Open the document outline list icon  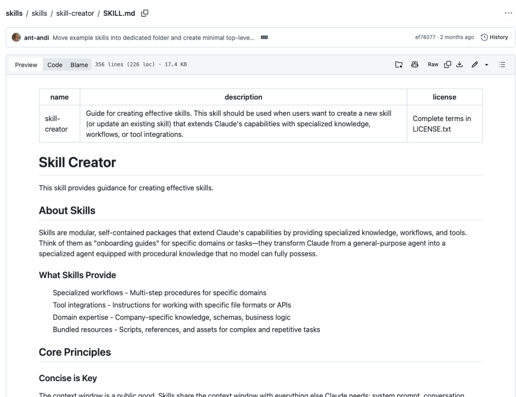502,65
